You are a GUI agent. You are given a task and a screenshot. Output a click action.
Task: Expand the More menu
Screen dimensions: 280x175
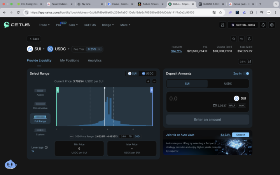125,25
